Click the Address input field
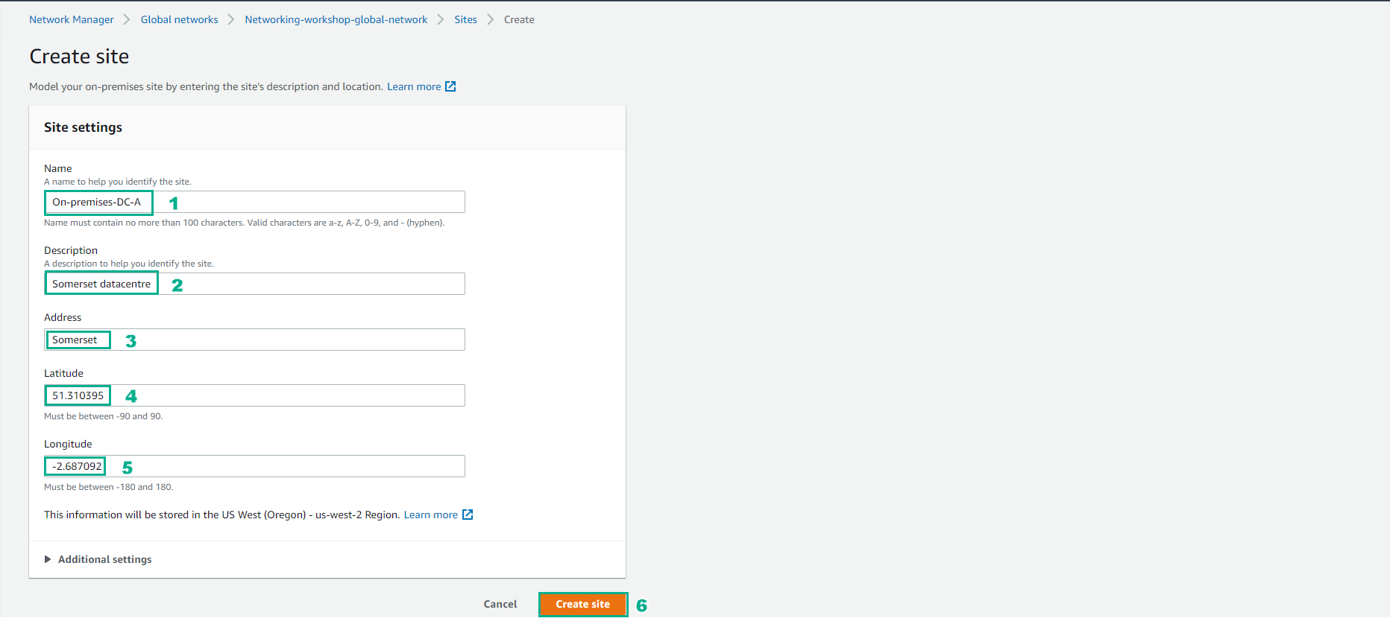1390x624 pixels. (254, 340)
